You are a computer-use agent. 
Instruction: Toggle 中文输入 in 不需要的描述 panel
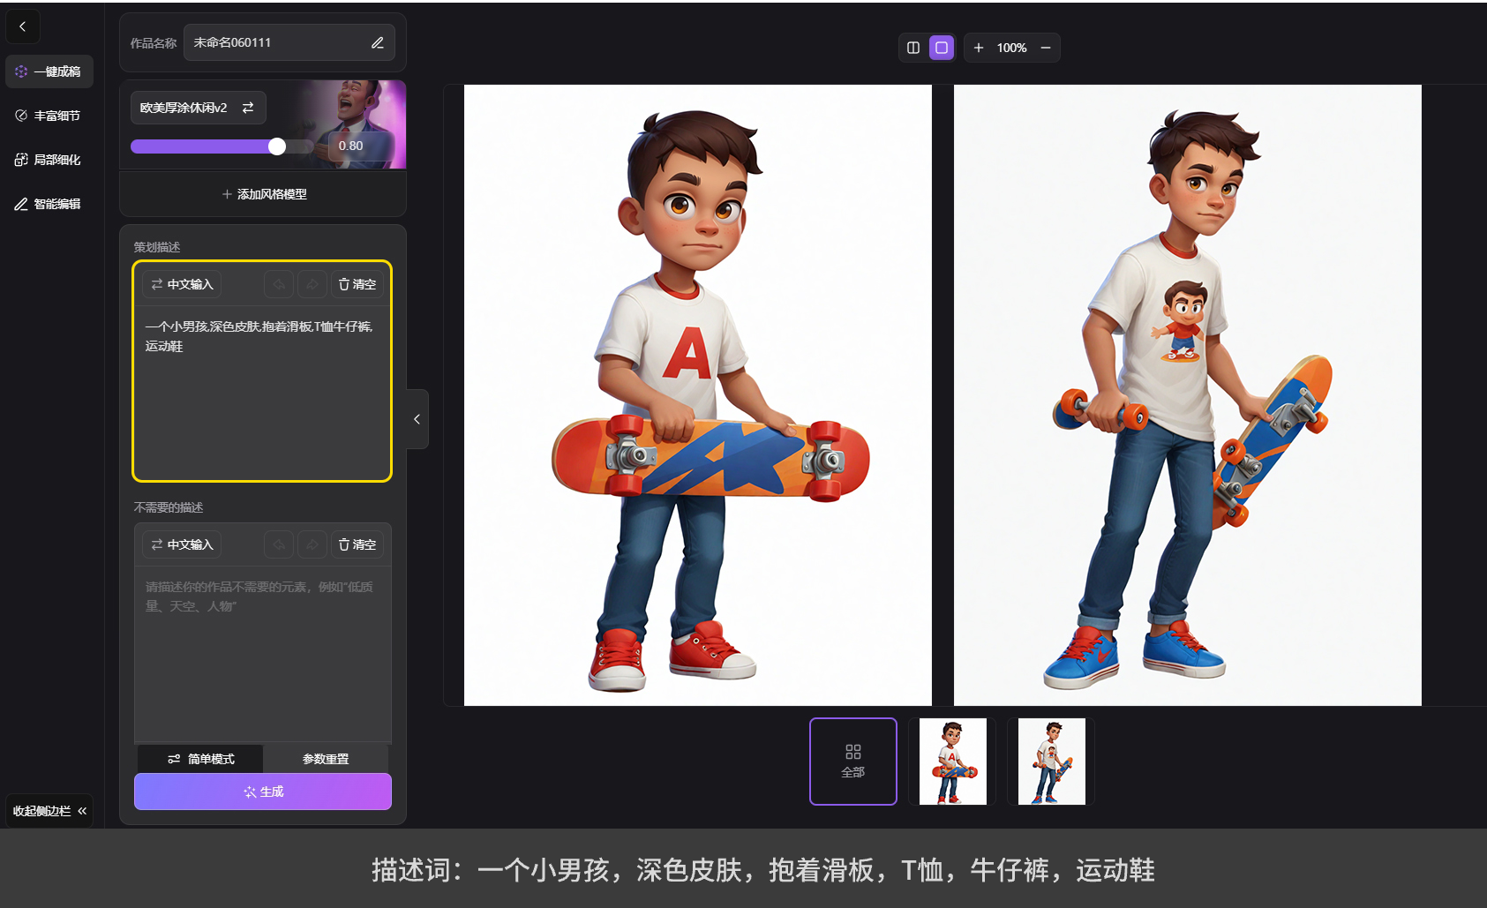182,544
